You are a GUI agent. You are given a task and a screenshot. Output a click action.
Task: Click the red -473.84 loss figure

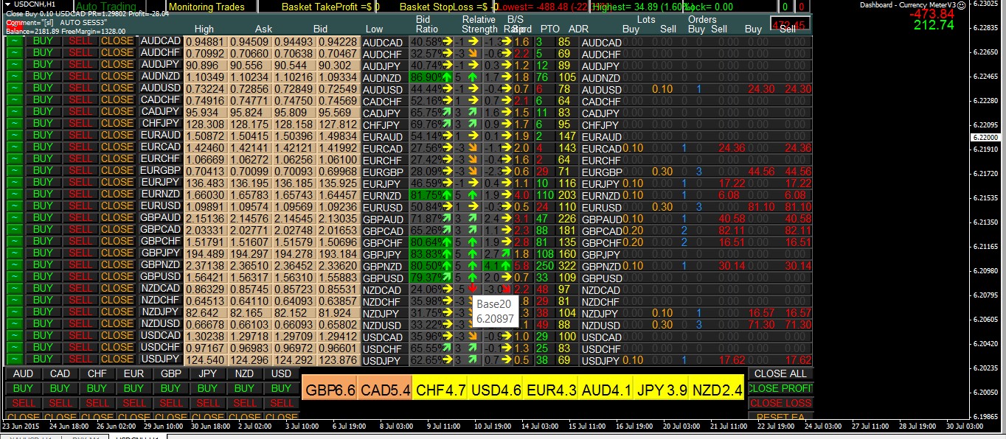(x=934, y=13)
